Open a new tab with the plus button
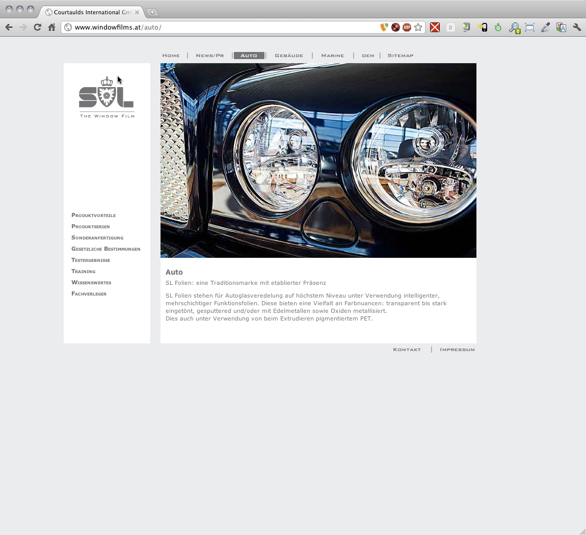586x535 pixels. point(152,12)
